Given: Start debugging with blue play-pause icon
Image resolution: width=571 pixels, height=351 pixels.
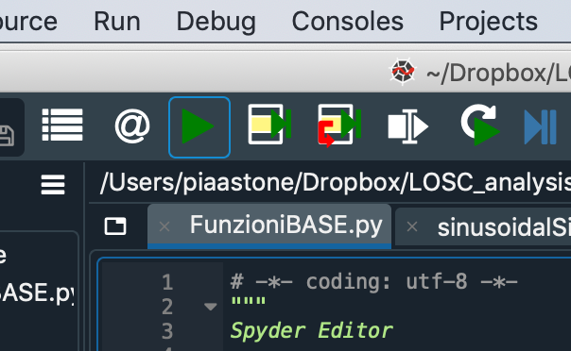Looking at the screenshot, I should click(540, 127).
